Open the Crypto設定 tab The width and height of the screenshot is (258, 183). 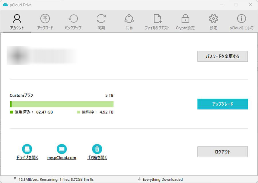point(185,22)
